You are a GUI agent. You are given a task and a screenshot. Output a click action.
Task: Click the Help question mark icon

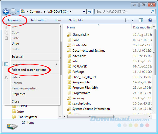150,20
